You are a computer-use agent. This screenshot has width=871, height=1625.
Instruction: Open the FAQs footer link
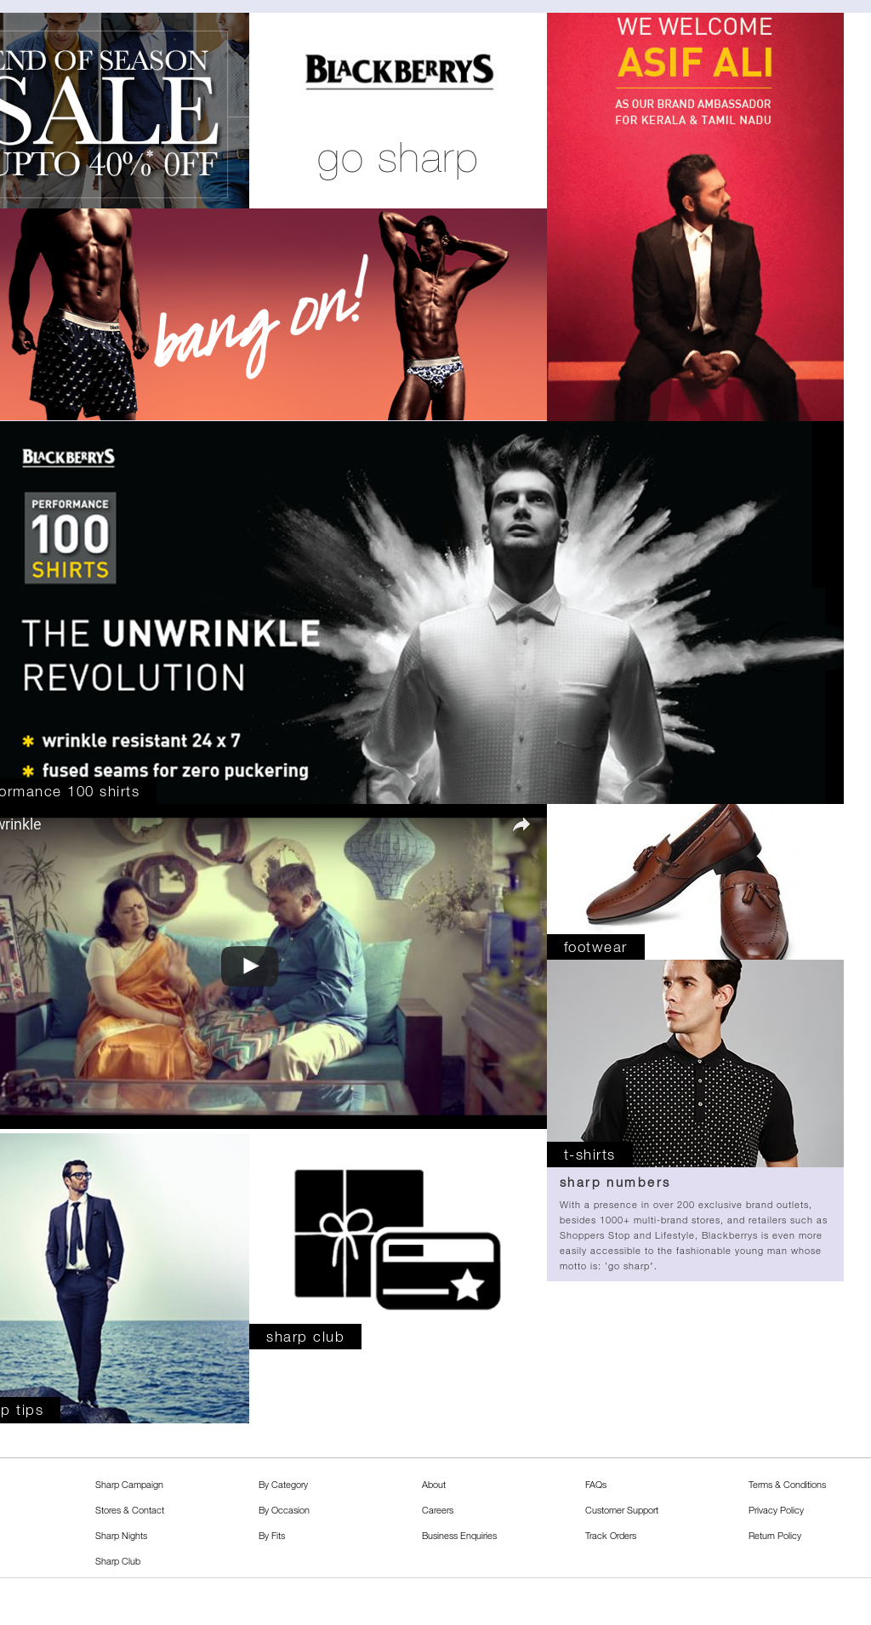[x=596, y=1485]
